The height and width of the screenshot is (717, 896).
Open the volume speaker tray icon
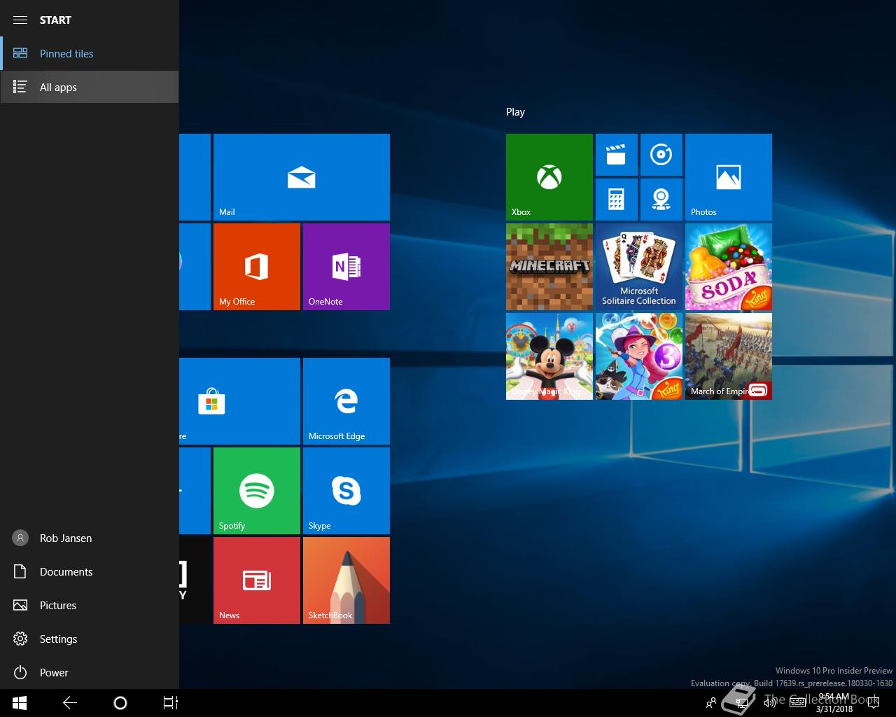tap(770, 703)
